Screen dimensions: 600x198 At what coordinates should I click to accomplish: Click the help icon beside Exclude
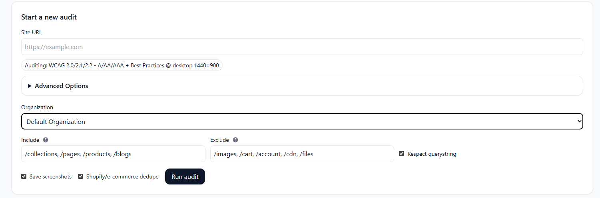point(235,140)
